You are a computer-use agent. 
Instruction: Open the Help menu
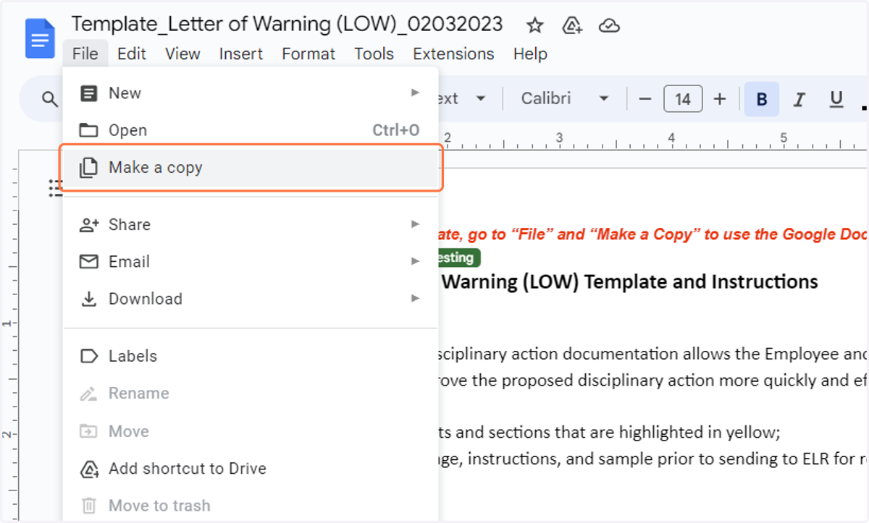(530, 54)
